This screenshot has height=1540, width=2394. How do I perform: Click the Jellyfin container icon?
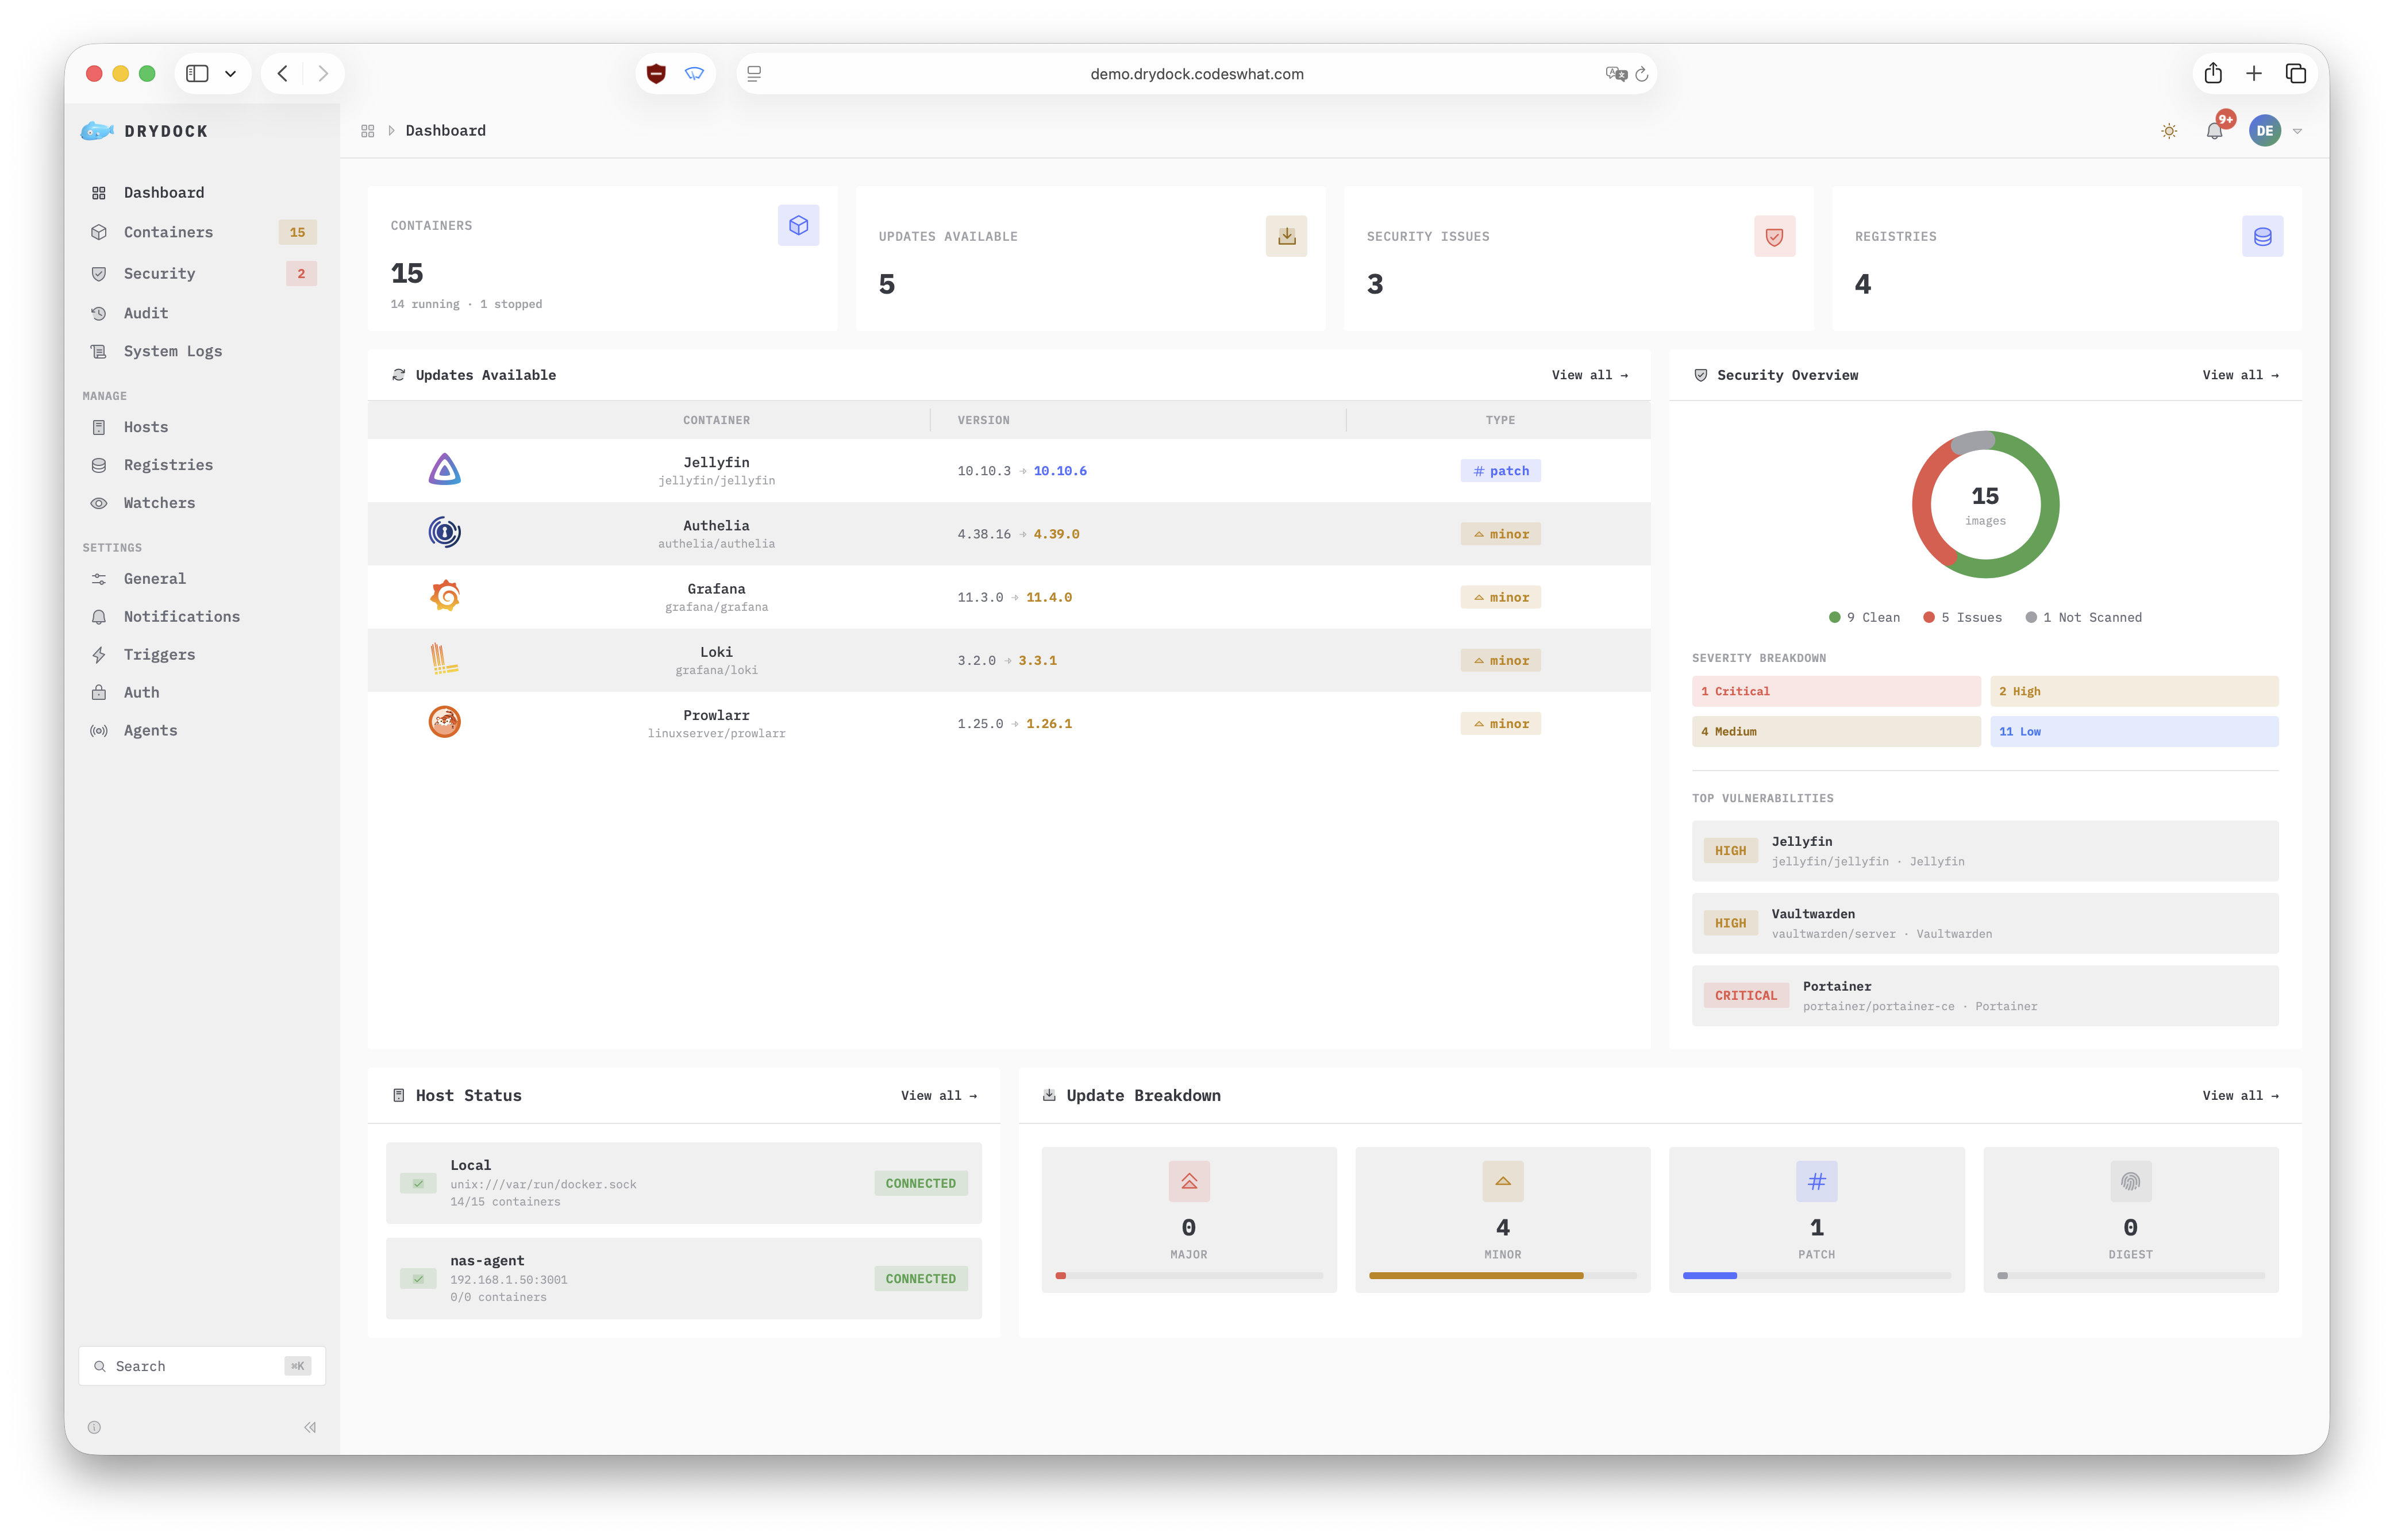[x=445, y=470]
